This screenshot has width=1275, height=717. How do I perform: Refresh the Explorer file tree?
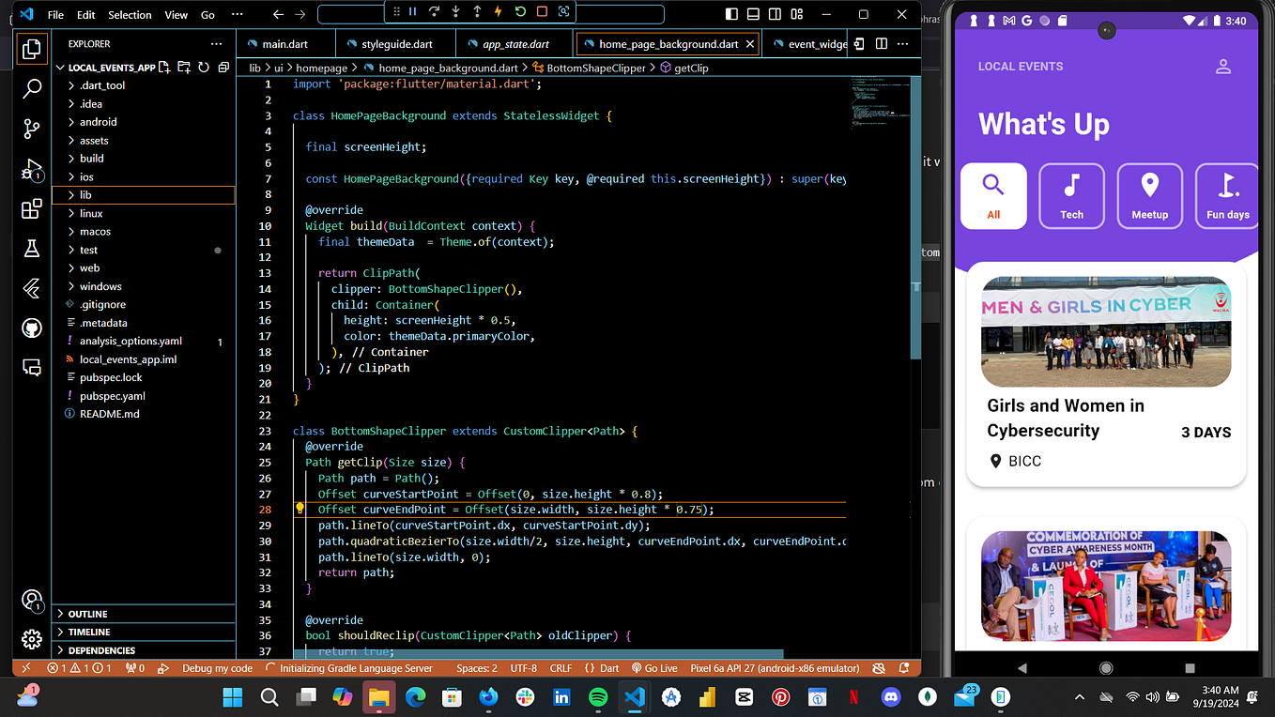(204, 67)
